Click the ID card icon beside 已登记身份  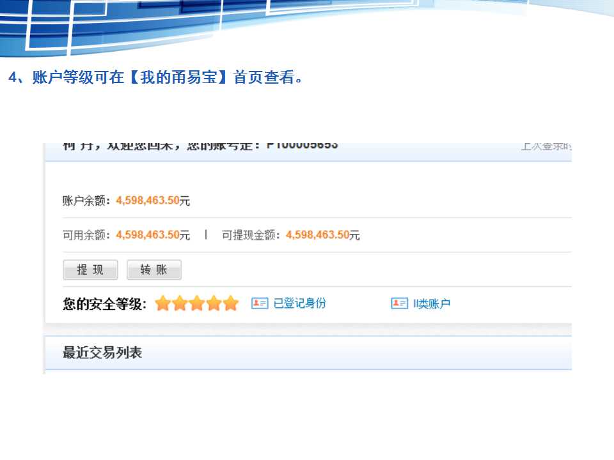click(260, 303)
